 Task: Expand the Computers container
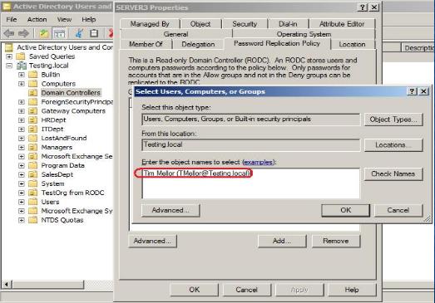pos(22,84)
